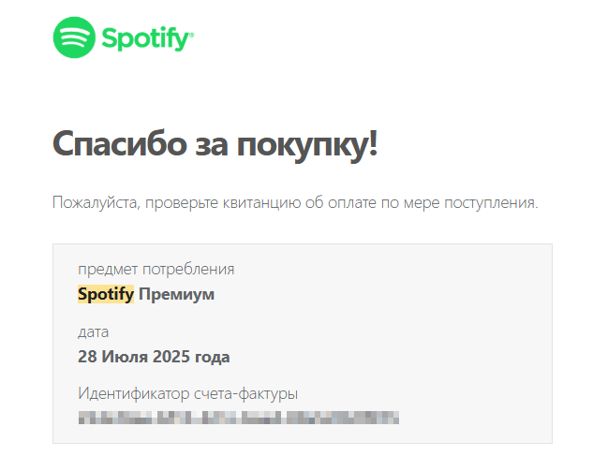
Task: Click the word "Идентификатор" in the invoice label
Action: 130,393
